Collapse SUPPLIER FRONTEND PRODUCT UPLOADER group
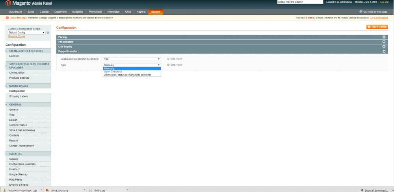 pyautogui.click(x=28, y=66)
